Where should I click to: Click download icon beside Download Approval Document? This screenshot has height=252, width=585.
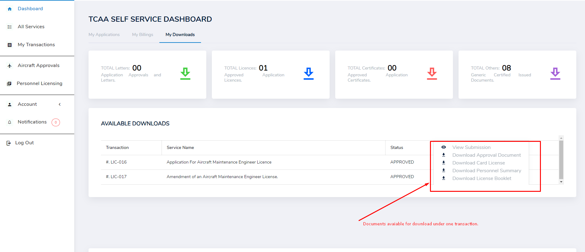444,155
